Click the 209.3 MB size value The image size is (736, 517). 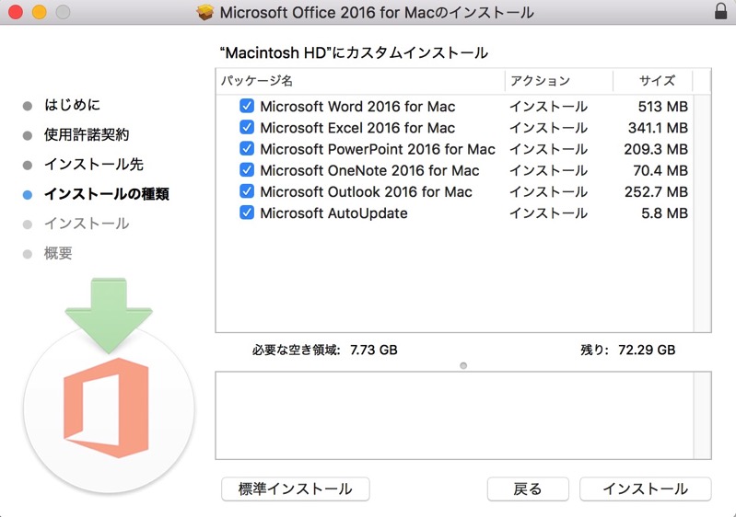click(656, 149)
